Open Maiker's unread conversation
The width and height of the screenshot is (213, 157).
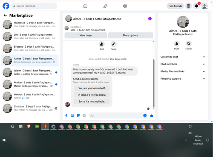30,84
